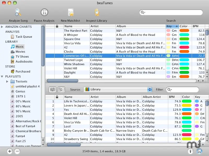Sort the upper table by Name column
209x156 pixels.
[77, 26]
